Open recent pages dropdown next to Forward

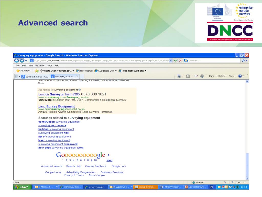(x=26, y=61)
